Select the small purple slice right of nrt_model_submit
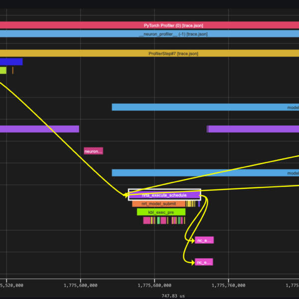The width and height of the screenshot is (299, 299). (x=199, y=204)
